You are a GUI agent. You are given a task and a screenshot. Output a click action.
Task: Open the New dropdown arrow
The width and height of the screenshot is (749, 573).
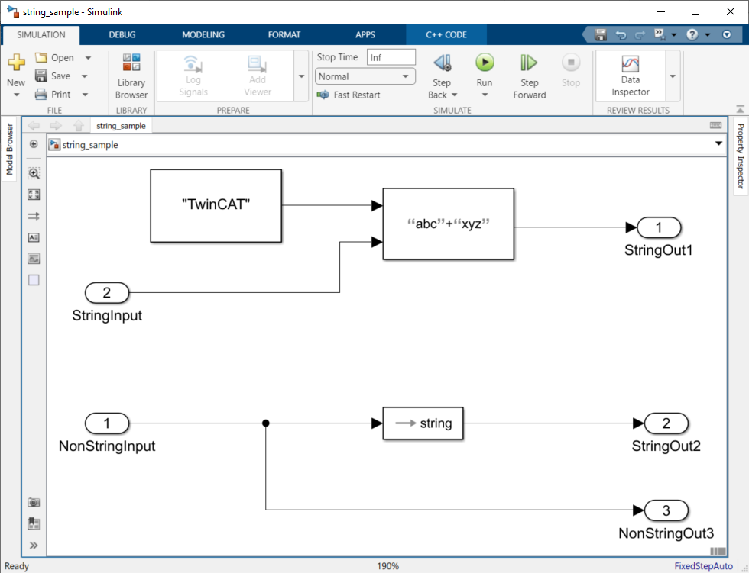pos(16,95)
